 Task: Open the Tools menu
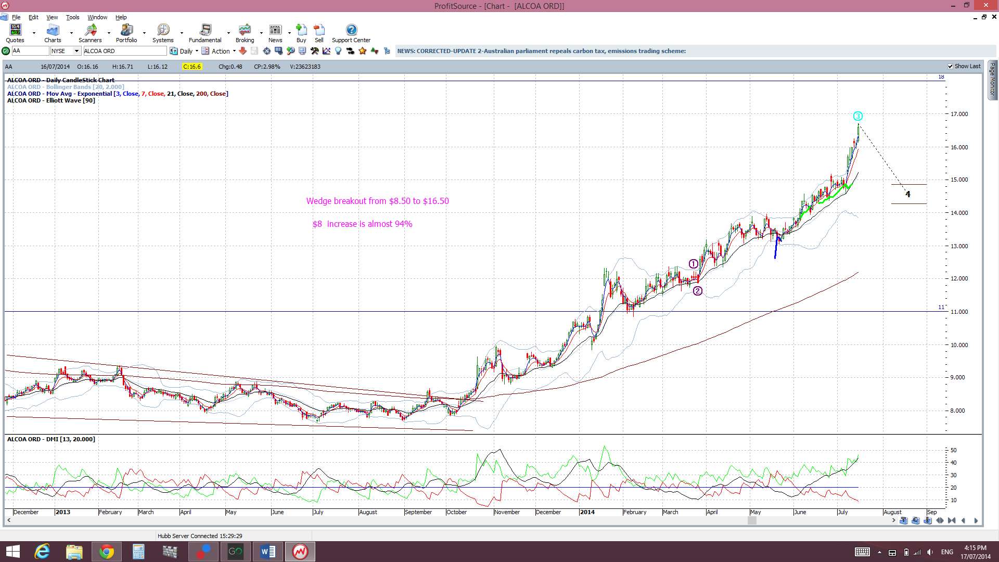[x=72, y=17]
